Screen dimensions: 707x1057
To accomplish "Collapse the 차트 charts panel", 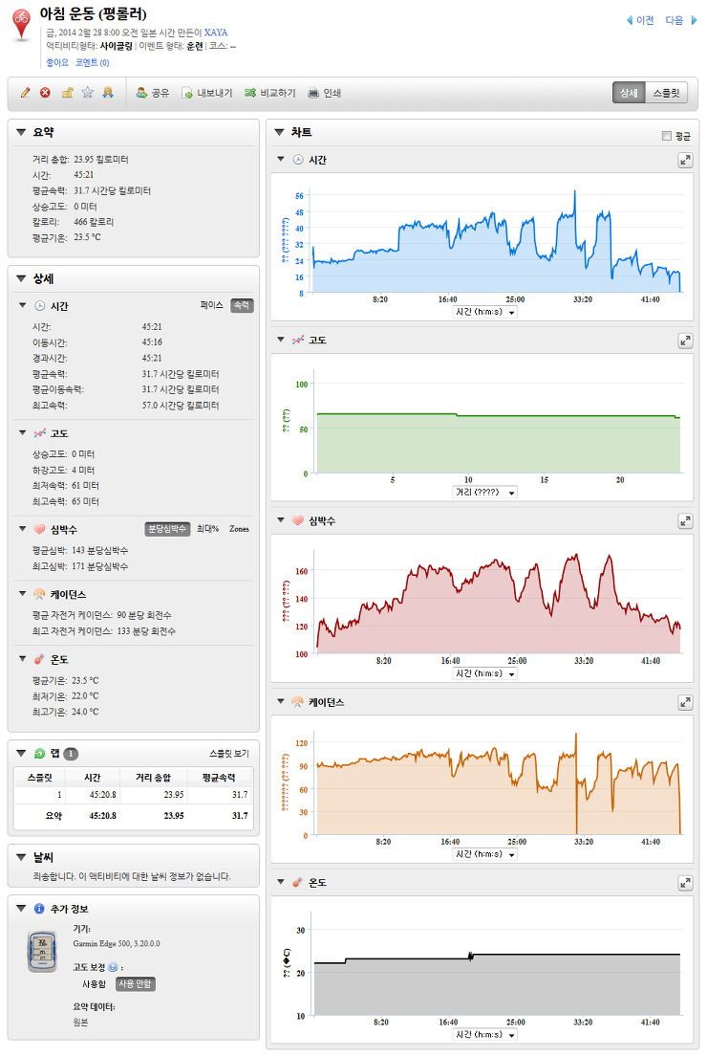I will pos(279,133).
